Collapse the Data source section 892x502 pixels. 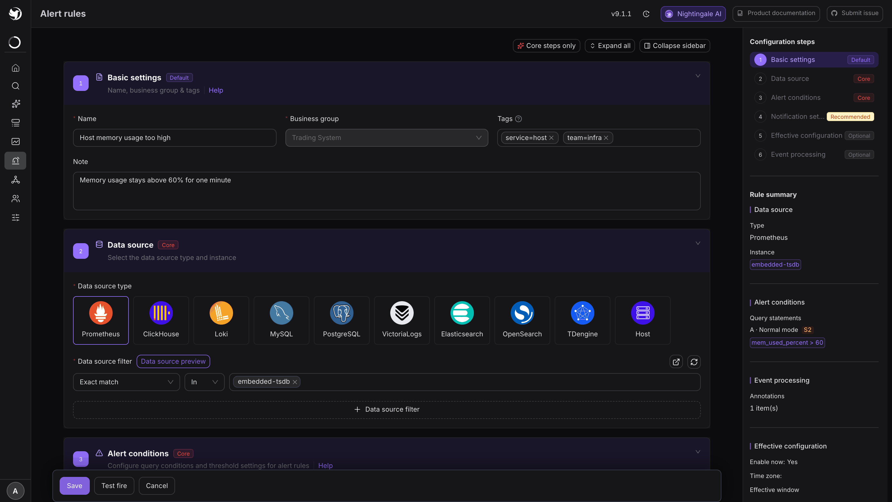pyautogui.click(x=698, y=243)
